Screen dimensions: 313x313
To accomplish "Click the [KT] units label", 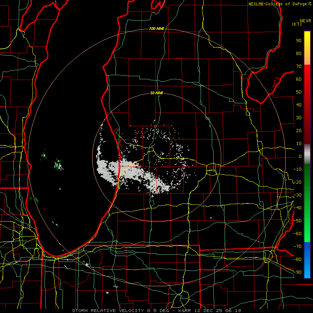I will (297, 24).
